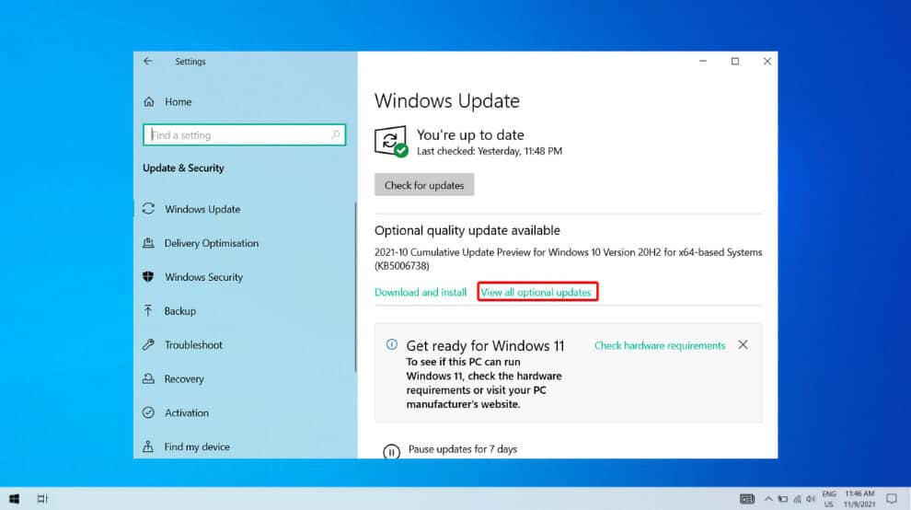Open the Troubleshoot section

193,345
